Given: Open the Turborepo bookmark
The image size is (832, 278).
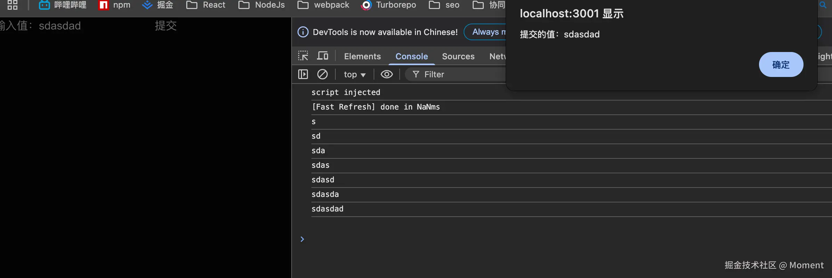Looking at the screenshot, I should pyautogui.click(x=389, y=5).
